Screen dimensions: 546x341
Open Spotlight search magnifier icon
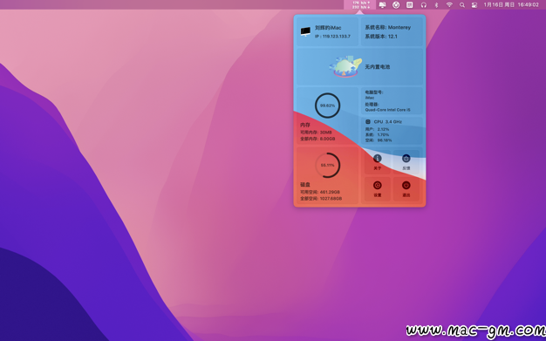click(462, 5)
